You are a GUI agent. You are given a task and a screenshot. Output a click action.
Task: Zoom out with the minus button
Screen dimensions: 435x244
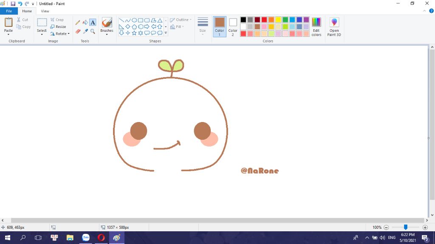pyautogui.click(x=386, y=227)
